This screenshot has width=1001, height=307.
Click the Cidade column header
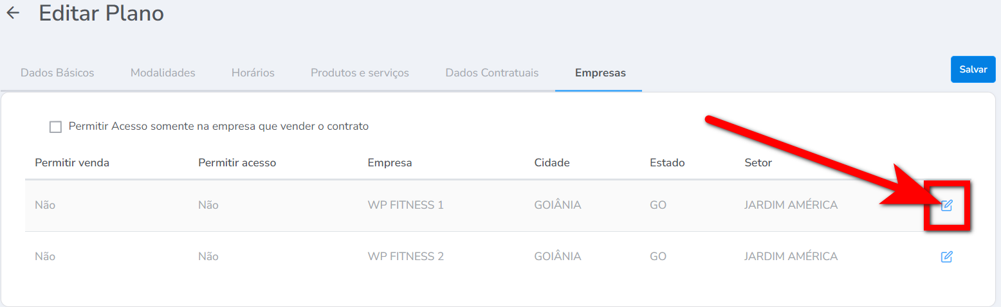pos(552,162)
